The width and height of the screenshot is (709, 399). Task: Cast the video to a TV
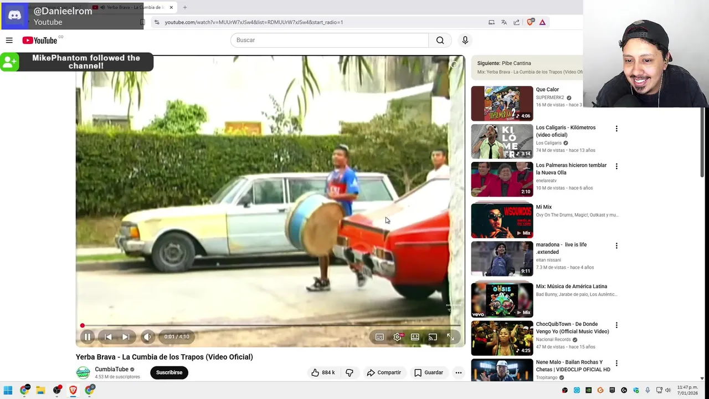[433, 337]
